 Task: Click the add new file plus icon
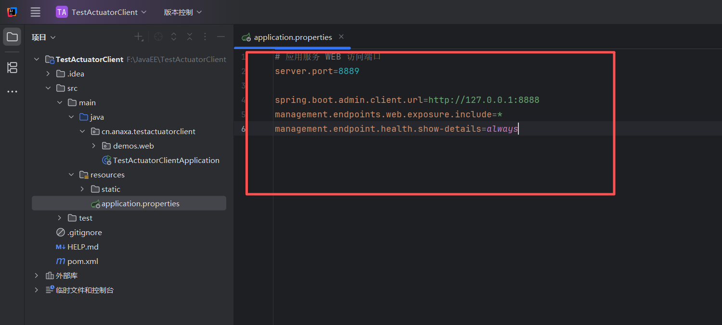point(139,37)
